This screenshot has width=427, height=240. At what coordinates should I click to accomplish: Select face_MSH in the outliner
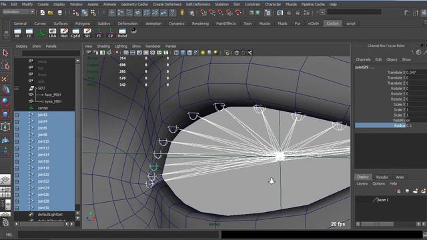pos(53,95)
